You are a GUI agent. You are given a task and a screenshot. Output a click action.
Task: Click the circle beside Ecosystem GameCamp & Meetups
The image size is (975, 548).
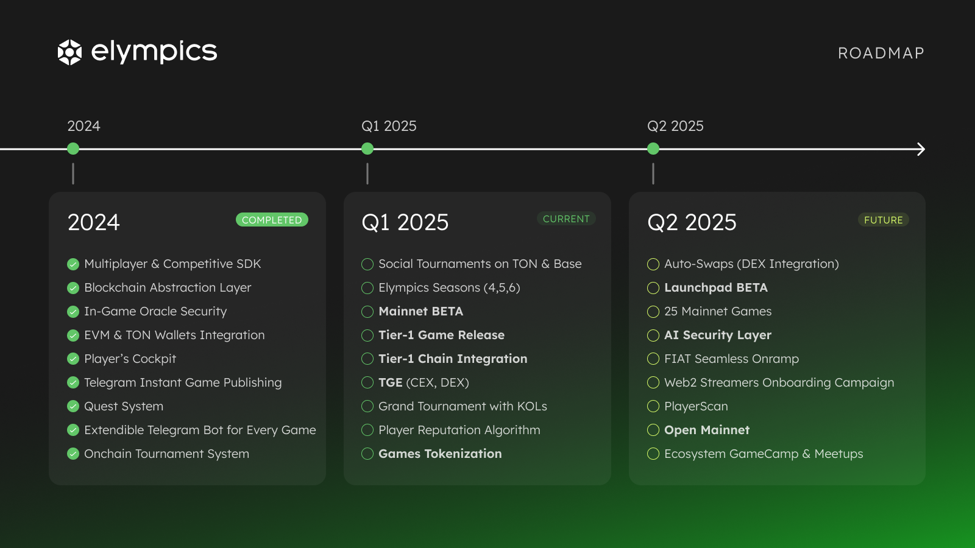[653, 454]
